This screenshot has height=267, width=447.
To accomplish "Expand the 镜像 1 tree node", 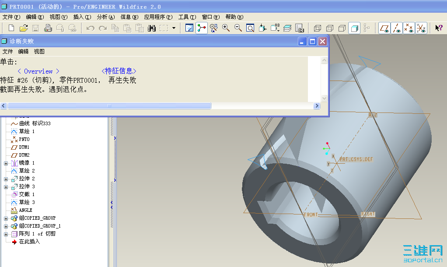I will pyautogui.click(x=6, y=163).
